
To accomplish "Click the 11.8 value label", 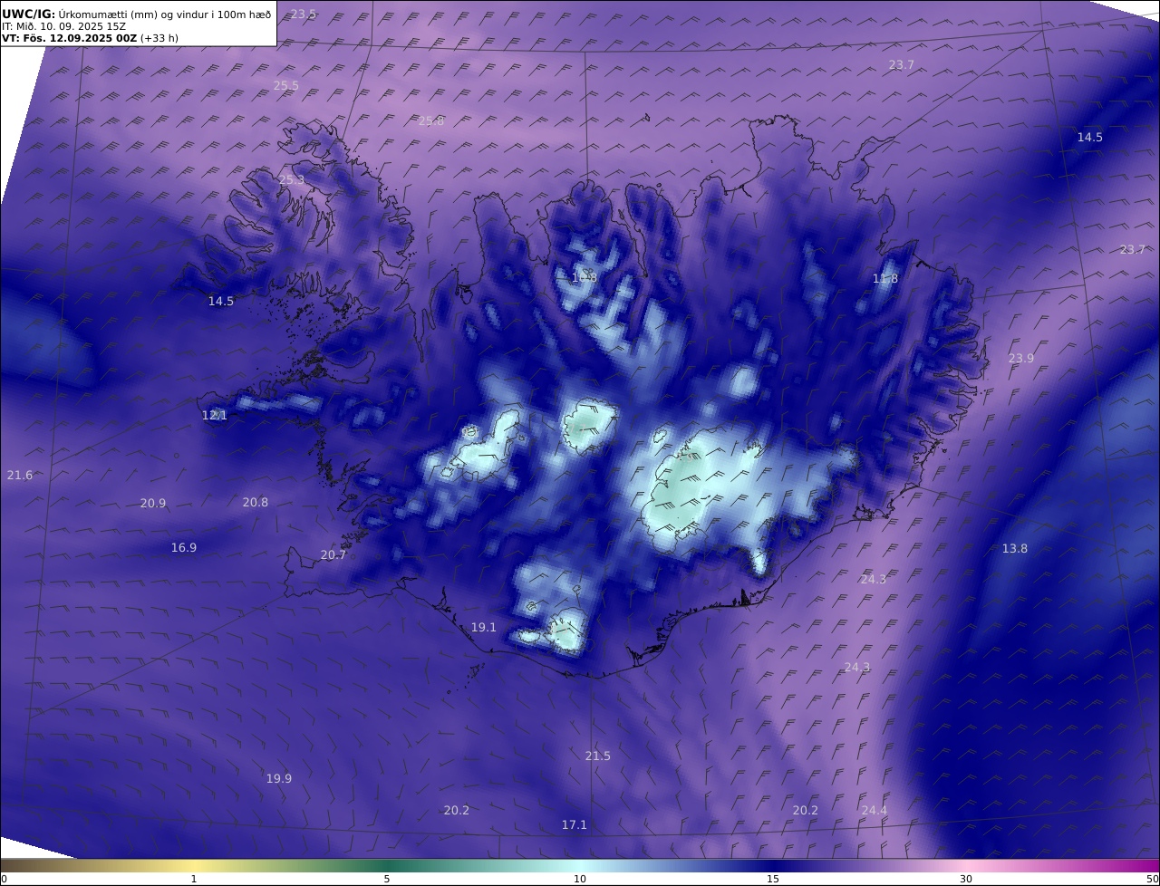I will click(x=885, y=279).
